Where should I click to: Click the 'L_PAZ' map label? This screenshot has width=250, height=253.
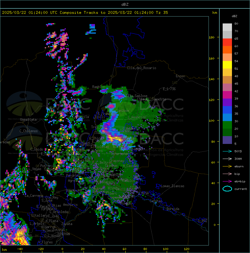203,221
